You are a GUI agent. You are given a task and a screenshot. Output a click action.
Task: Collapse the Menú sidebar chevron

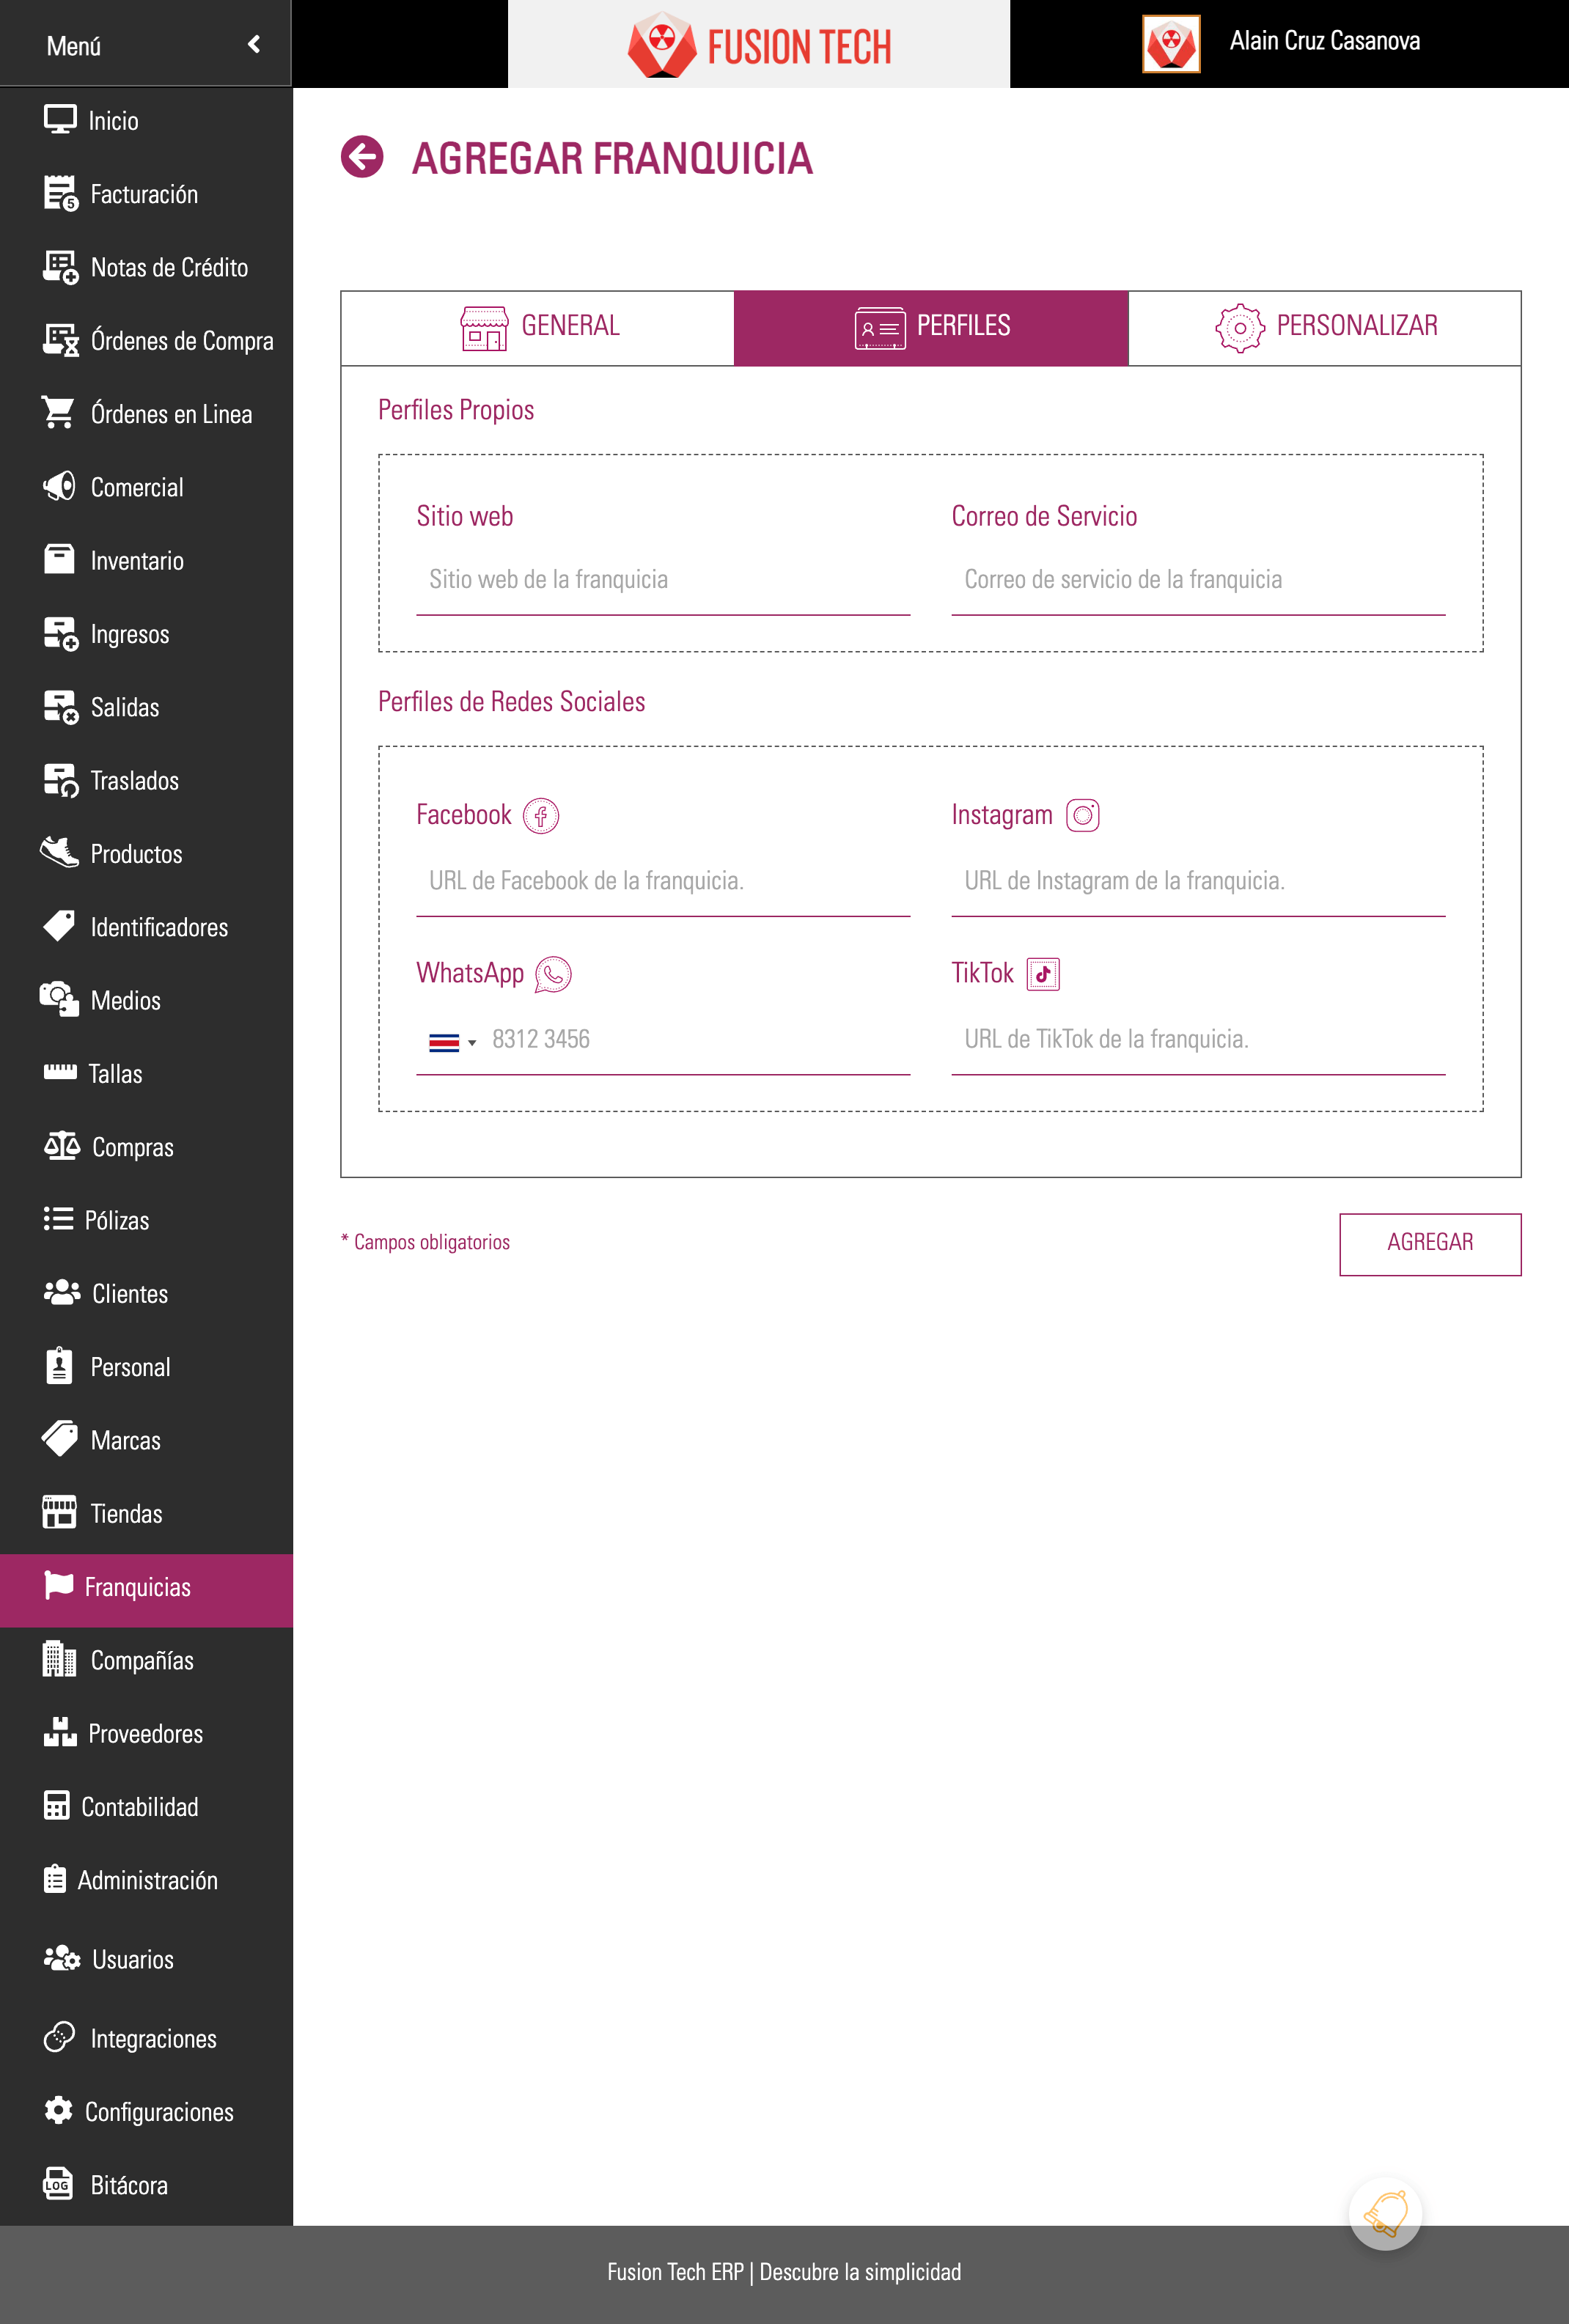(254, 44)
